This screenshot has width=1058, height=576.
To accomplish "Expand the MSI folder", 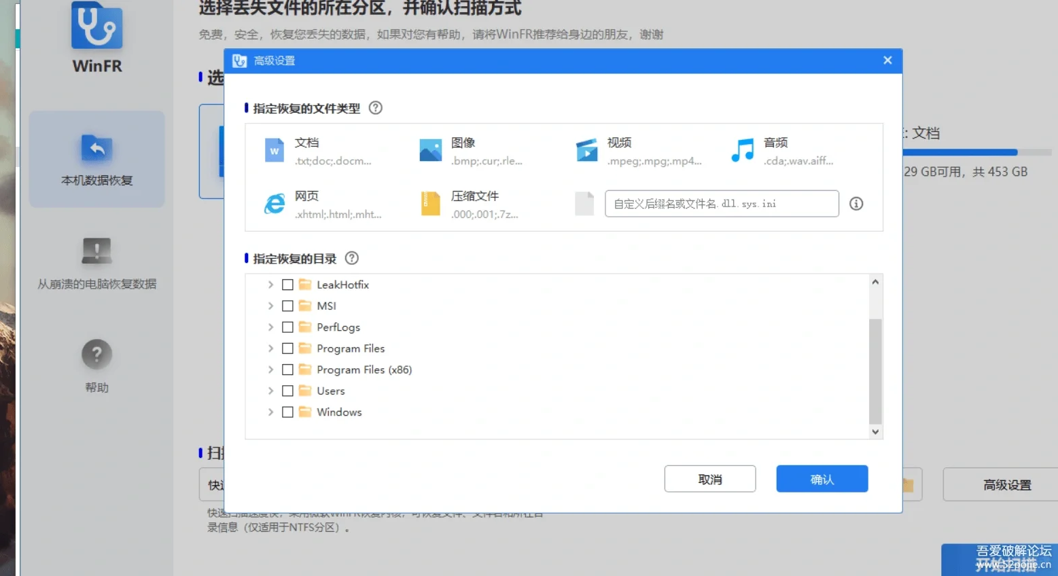I will 270,306.
